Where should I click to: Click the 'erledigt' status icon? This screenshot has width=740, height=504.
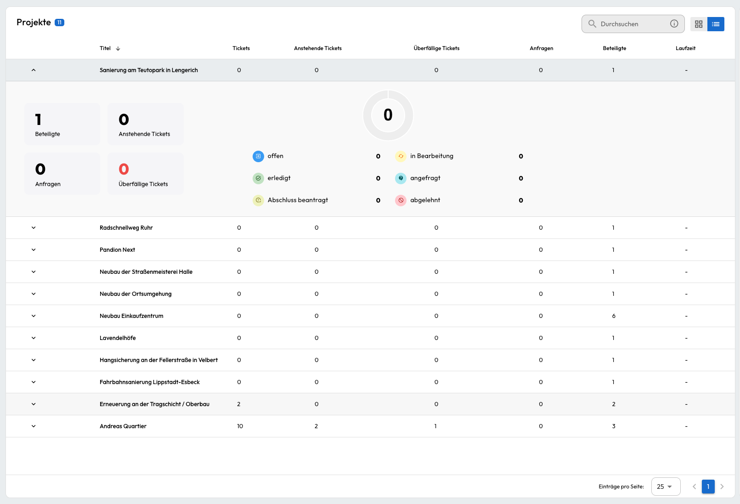coord(258,178)
